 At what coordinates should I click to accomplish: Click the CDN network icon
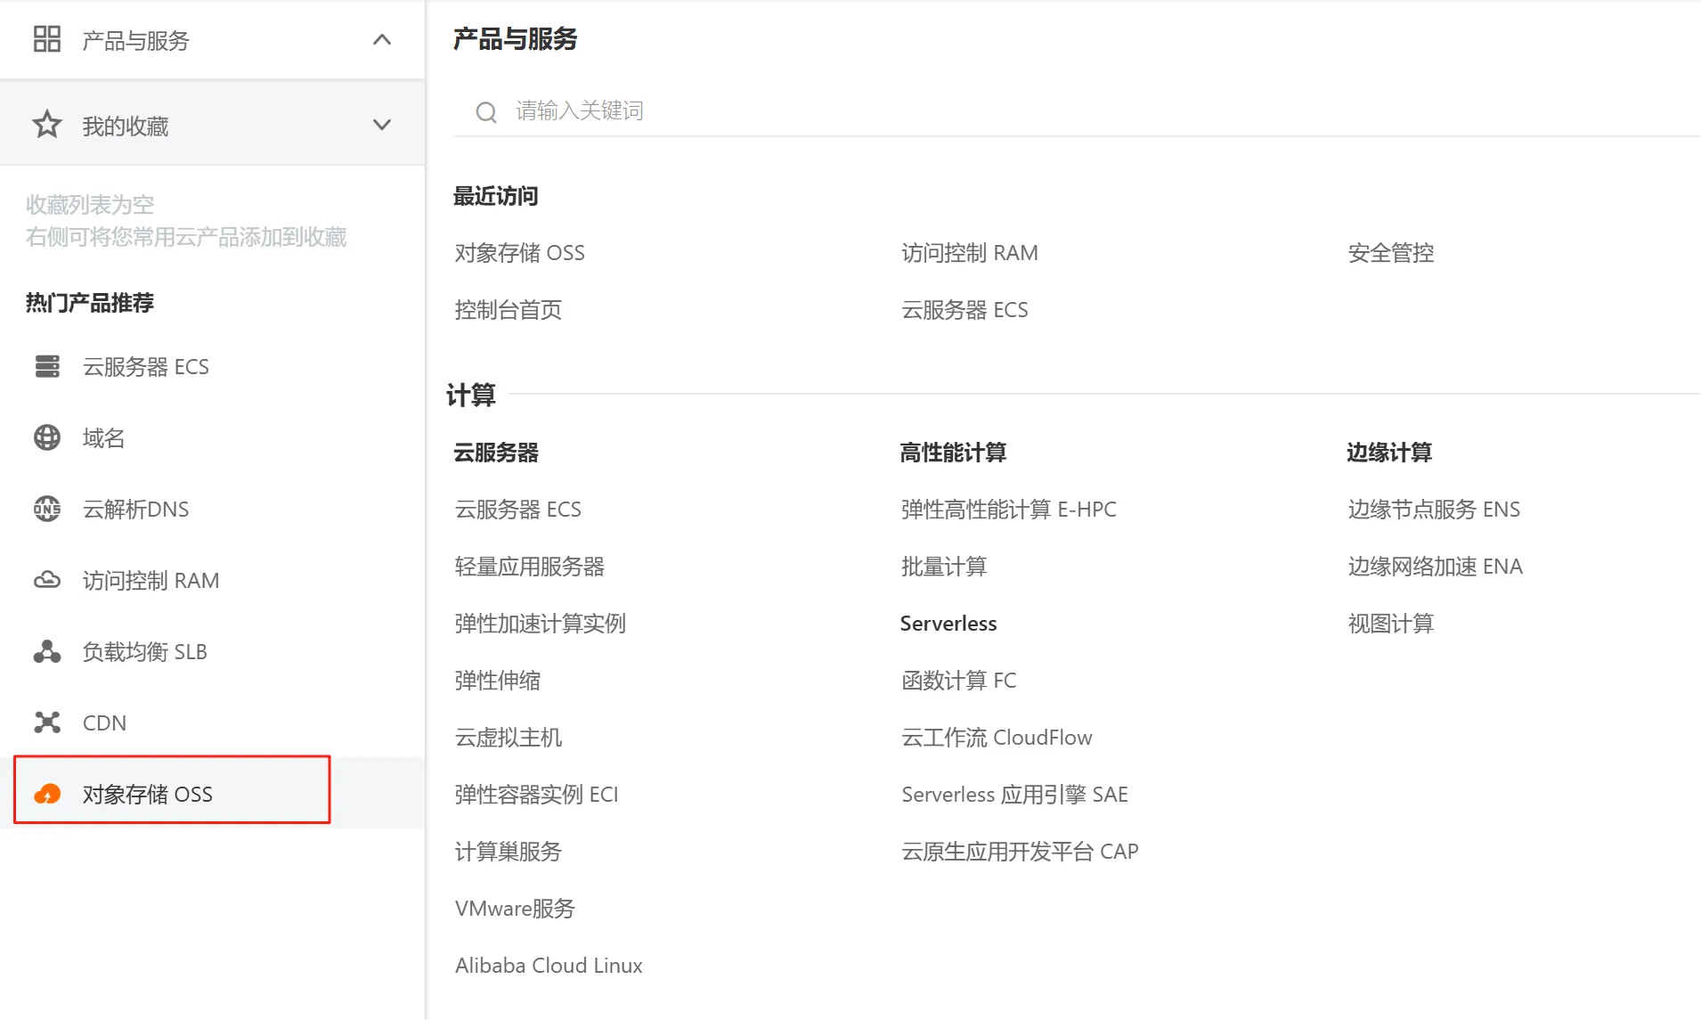point(46,722)
